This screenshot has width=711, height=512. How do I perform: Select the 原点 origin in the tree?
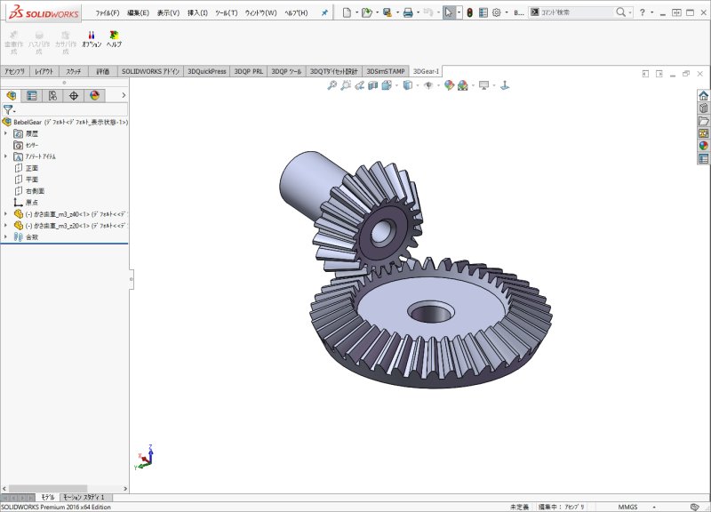(x=32, y=203)
